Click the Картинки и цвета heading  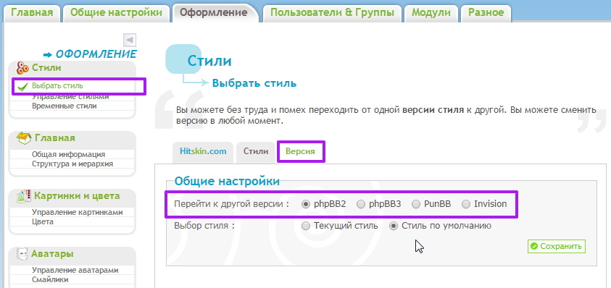point(77,196)
